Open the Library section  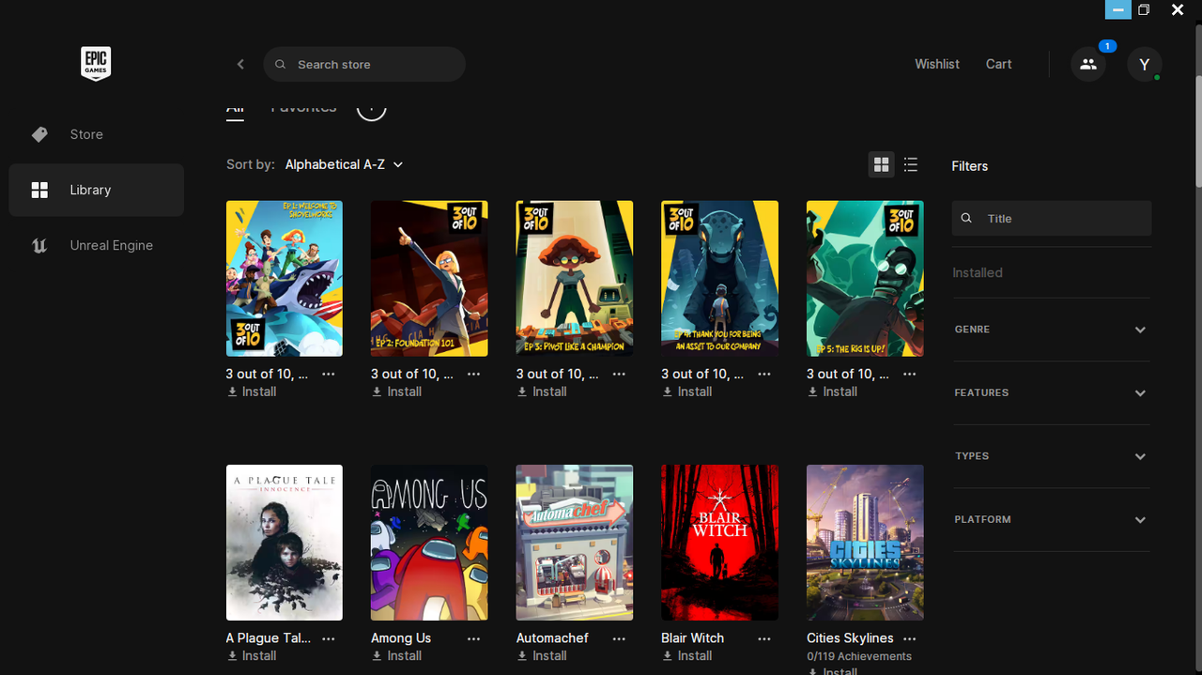click(x=96, y=190)
